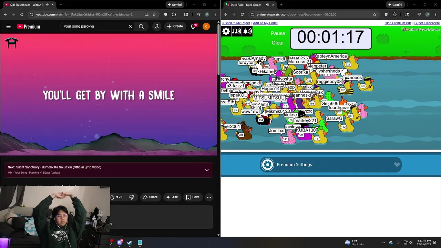This screenshot has width=441, height=248.
Task: Ask about this video
Action: click(x=172, y=197)
